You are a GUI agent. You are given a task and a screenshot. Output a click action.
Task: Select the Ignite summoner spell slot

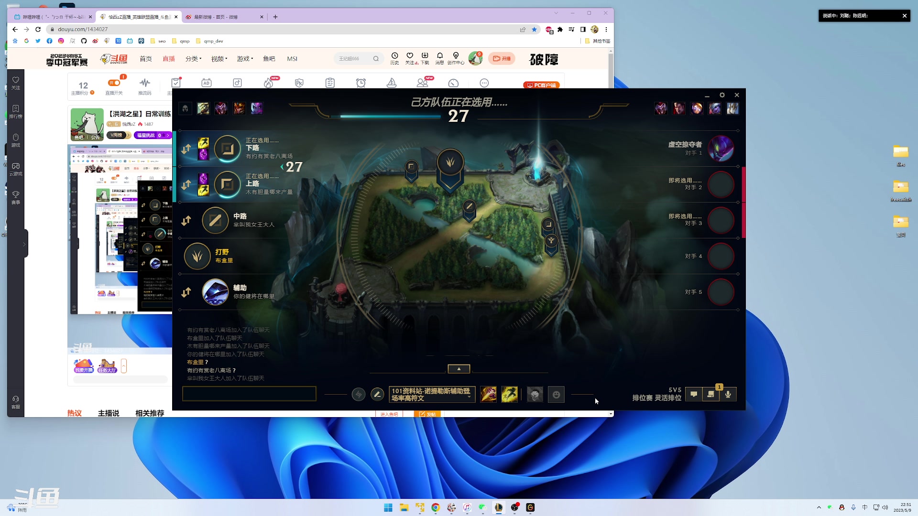tap(488, 395)
